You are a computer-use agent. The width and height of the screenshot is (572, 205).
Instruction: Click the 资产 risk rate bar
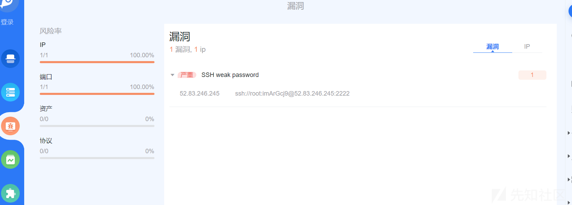[97, 126]
